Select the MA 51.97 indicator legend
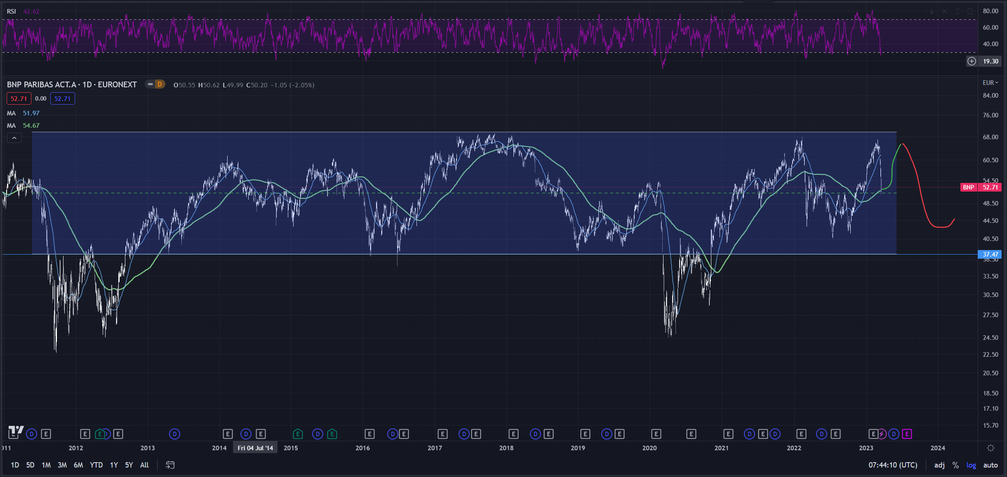 23,113
